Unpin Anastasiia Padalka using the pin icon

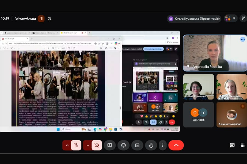coord(188,67)
